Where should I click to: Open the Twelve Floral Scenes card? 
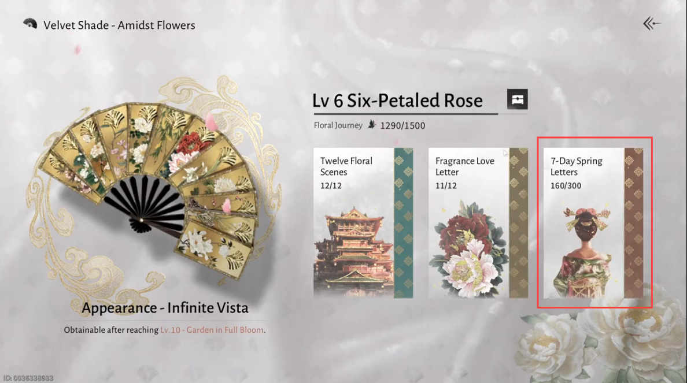click(363, 223)
